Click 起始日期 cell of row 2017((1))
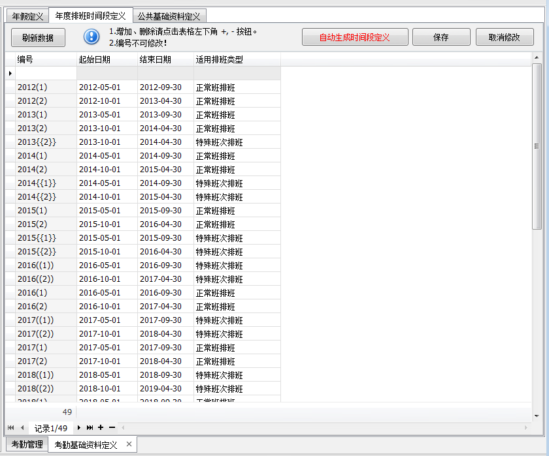The height and width of the screenshot is (456, 549). (107, 320)
